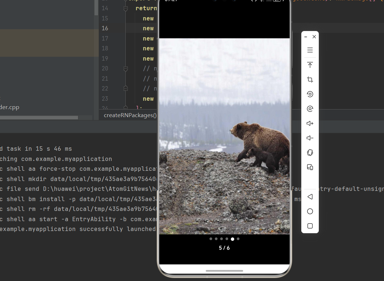Click the 'shell mkdir data/local/tmp' console line
The image size is (384, 281).
(x=78, y=179)
